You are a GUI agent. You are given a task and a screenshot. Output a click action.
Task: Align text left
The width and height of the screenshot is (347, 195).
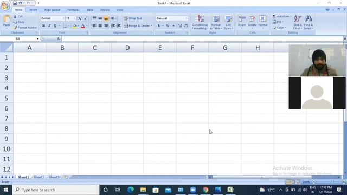[94, 25]
